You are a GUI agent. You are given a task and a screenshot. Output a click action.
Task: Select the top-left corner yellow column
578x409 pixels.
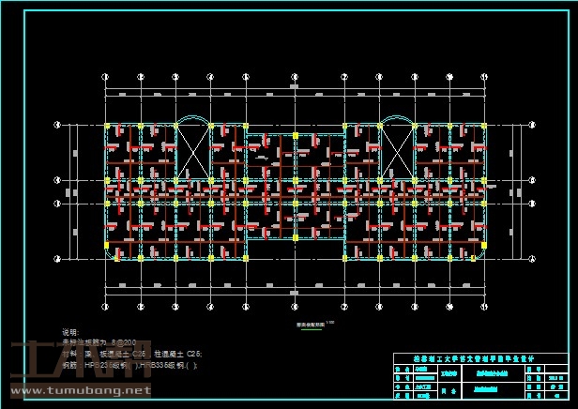pyautogui.click(x=106, y=125)
